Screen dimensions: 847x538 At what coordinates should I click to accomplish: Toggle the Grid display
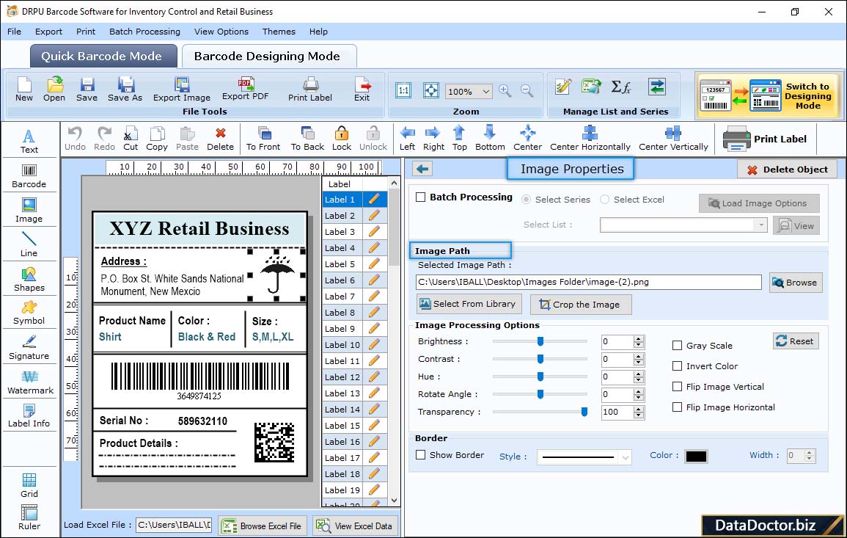(x=29, y=485)
